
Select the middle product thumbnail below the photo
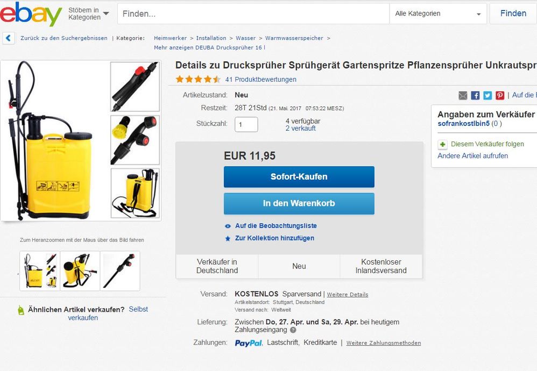coord(80,270)
